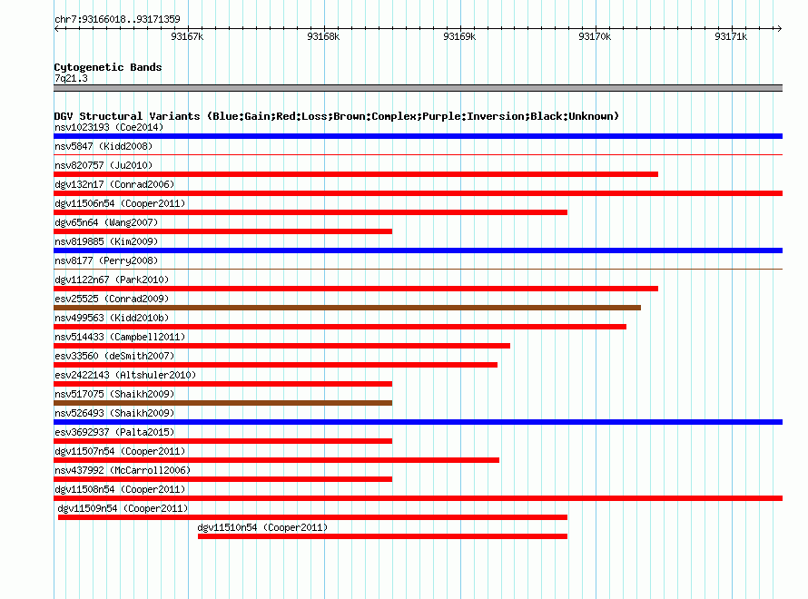Select the dgv11510n54 (Cooper2011) red bar
The height and width of the screenshot is (599, 808).
[382, 536]
